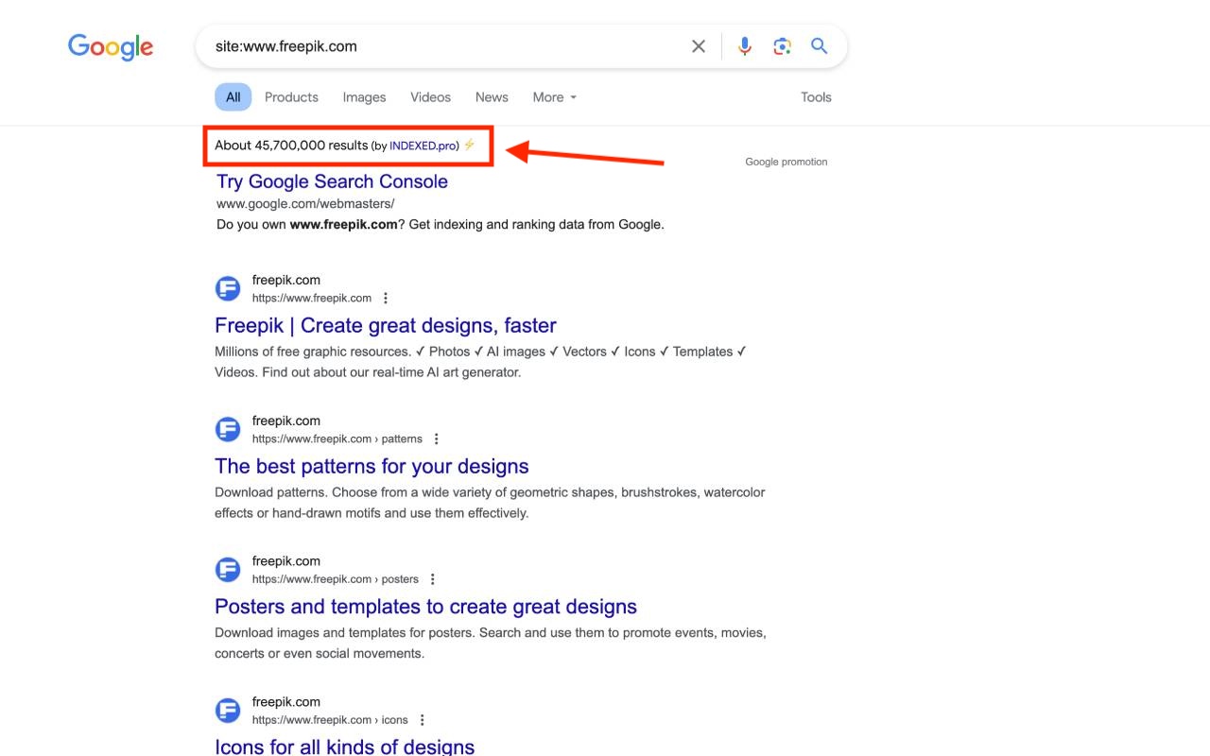Click the https://www.freepik.com › icons URL
The height and width of the screenshot is (756, 1210).
pyautogui.click(x=330, y=720)
